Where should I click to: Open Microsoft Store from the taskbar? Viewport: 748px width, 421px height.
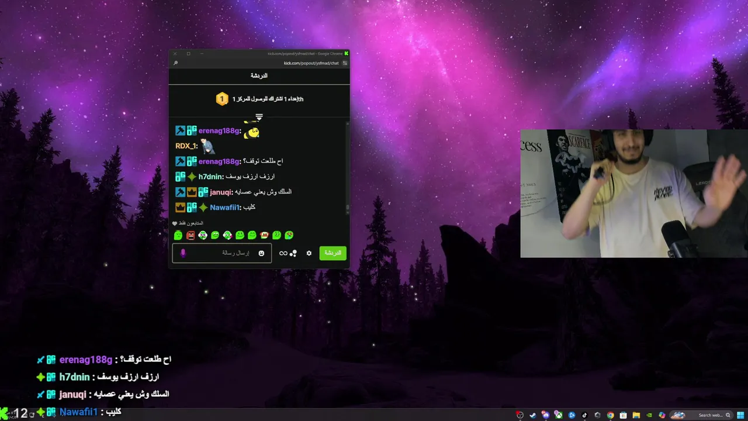coord(623,415)
